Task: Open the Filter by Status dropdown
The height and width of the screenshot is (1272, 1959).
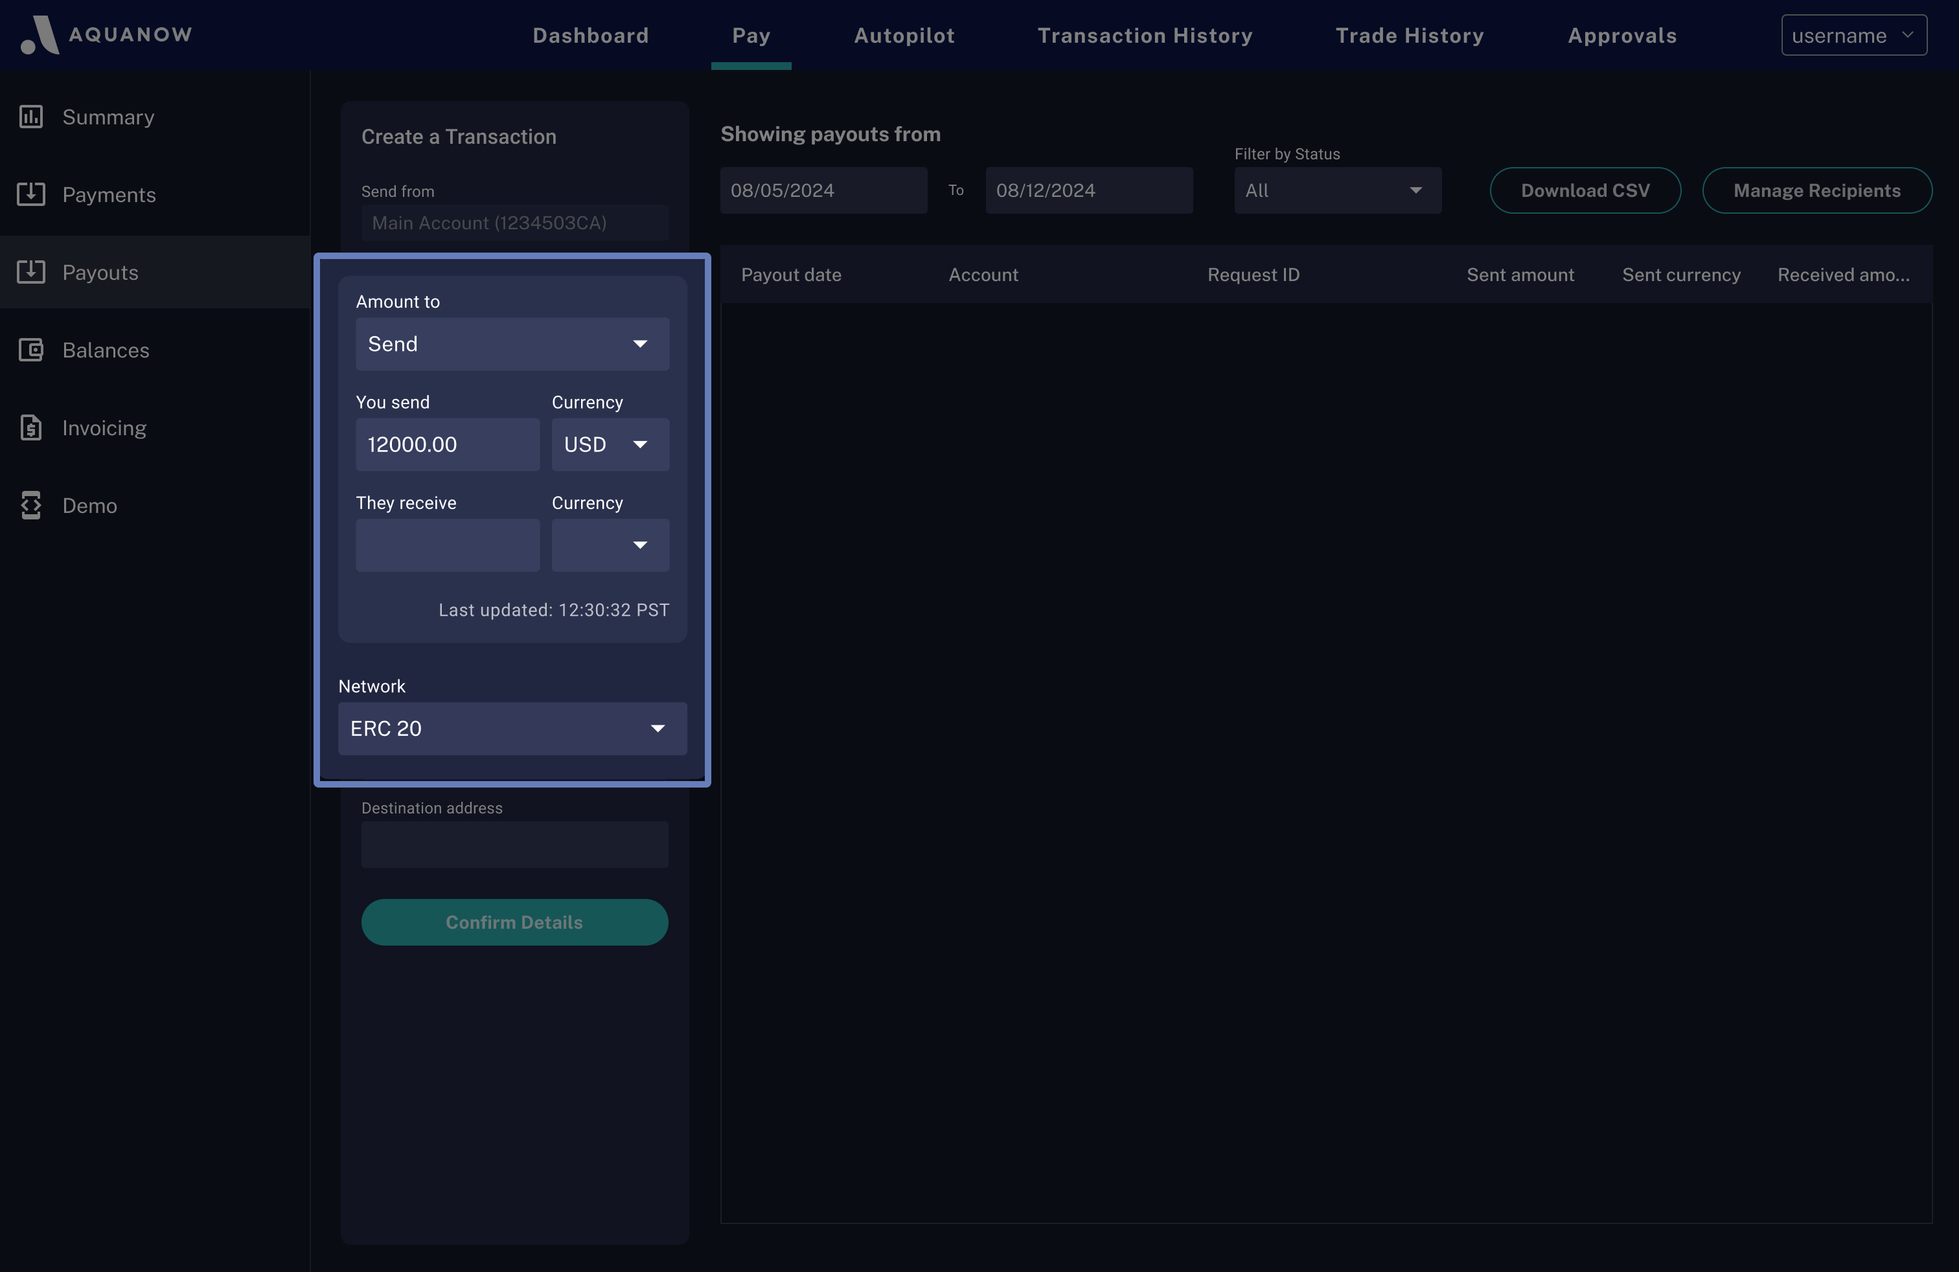Action: pos(1336,190)
